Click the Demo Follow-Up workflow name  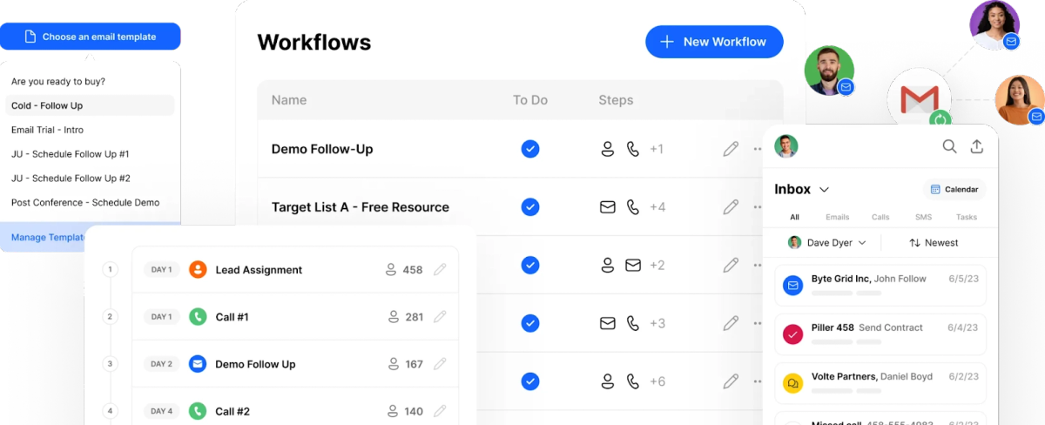click(x=322, y=149)
